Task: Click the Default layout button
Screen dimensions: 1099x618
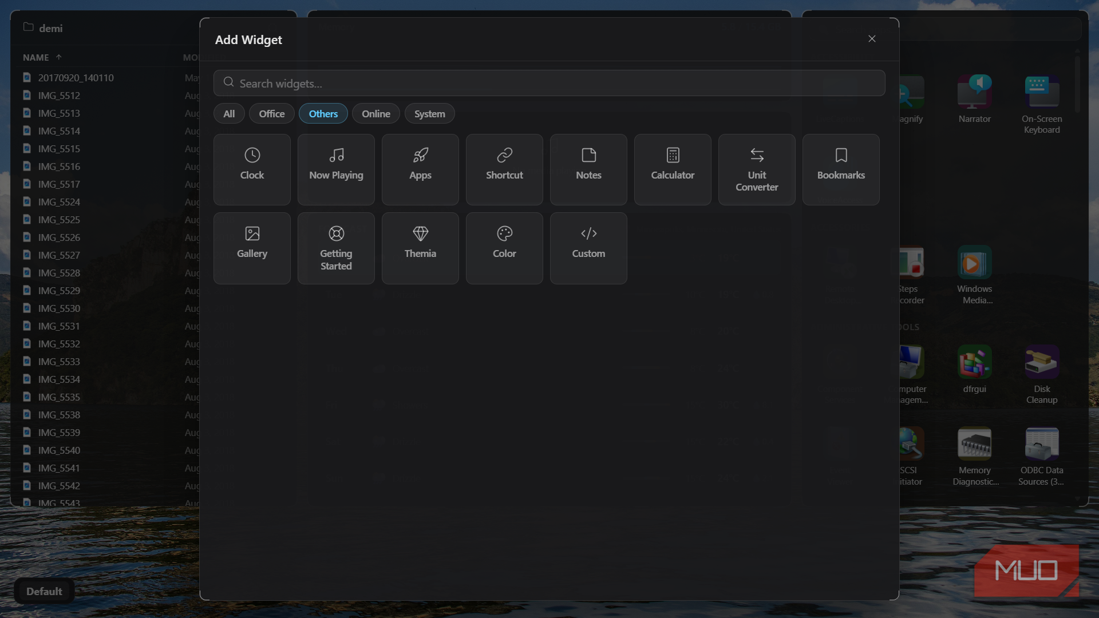Action: tap(44, 591)
